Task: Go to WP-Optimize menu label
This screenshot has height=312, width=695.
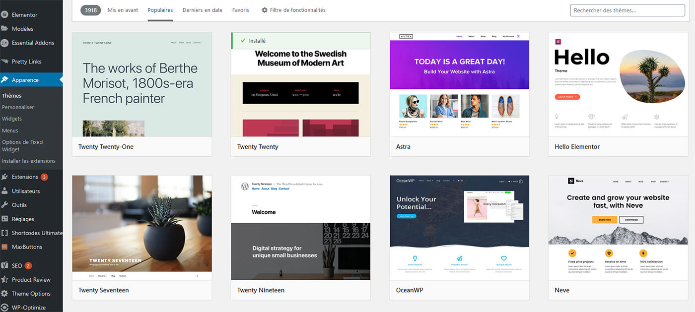Action: (x=29, y=307)
